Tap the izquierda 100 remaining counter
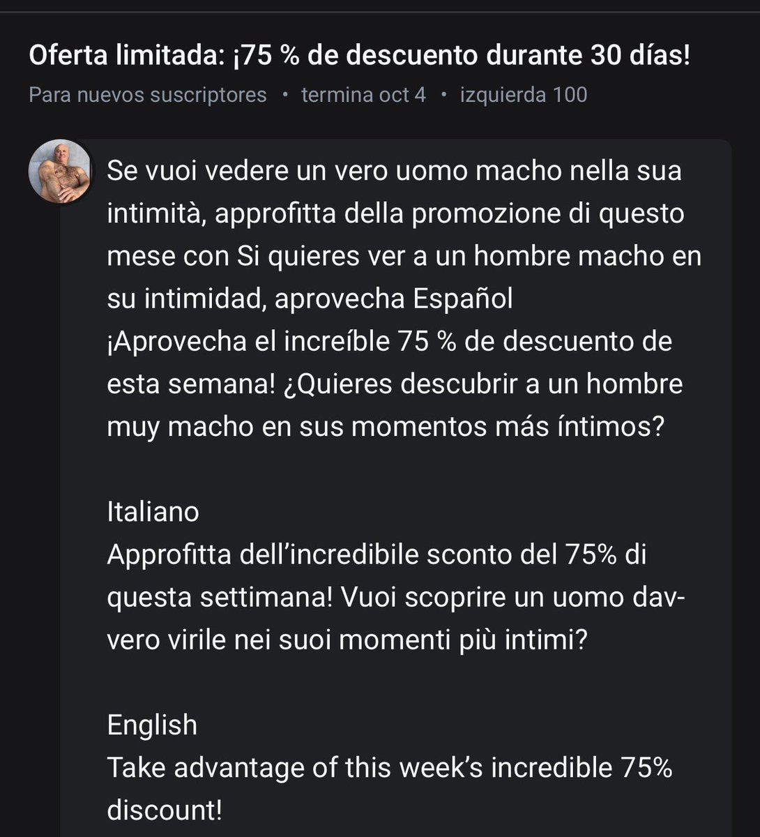 click(523, 95)
